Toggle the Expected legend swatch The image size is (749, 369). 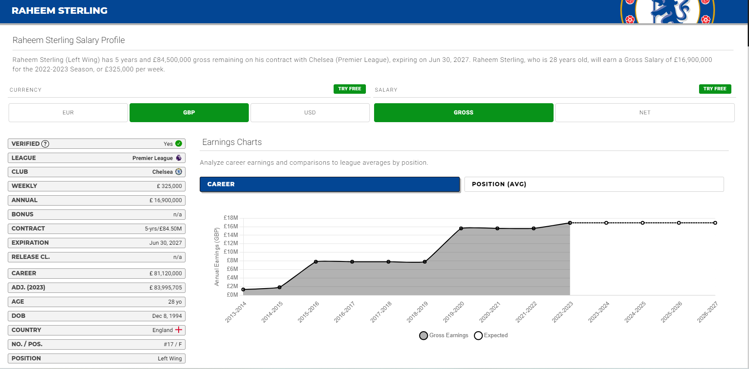coord(478,335)
